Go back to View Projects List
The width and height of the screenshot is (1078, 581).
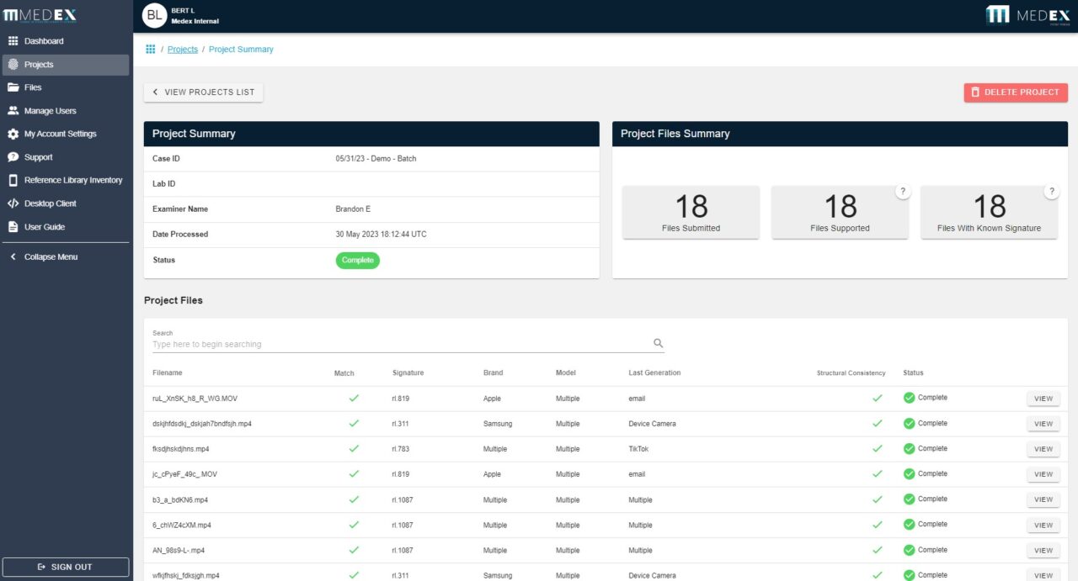pyautogui.click(x=203, y=92)
